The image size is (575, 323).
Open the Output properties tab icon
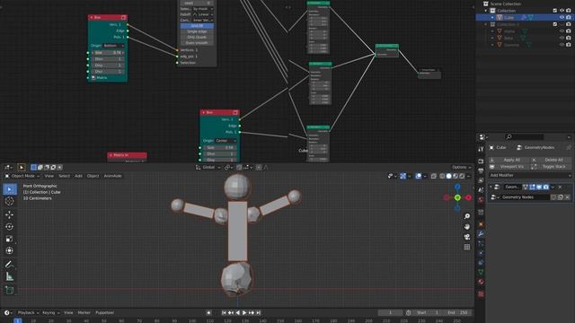(x=481, y=171)
